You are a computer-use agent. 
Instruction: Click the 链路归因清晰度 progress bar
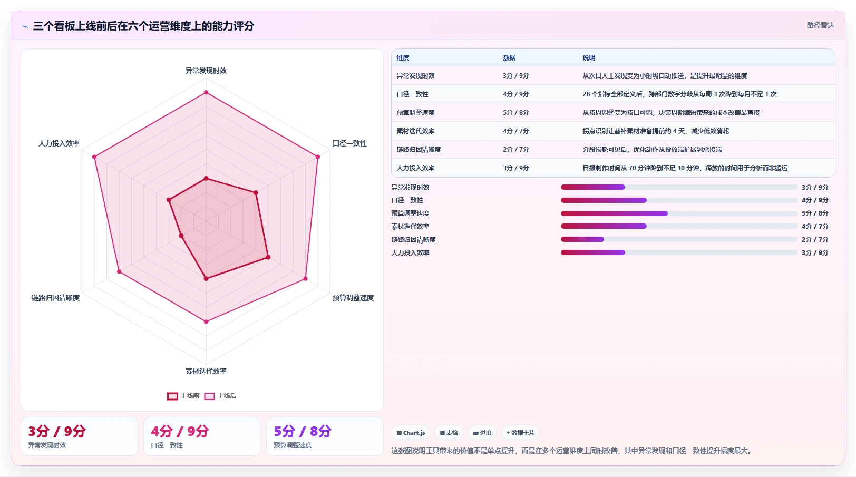pos(679,239)
